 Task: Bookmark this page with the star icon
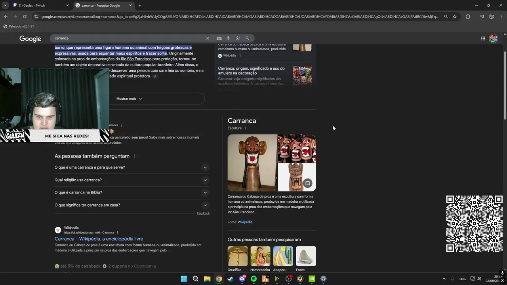[x=455, y=17]
